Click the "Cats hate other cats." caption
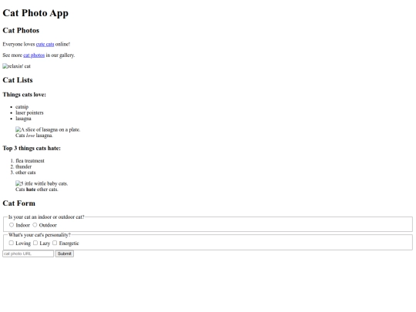 37,190
